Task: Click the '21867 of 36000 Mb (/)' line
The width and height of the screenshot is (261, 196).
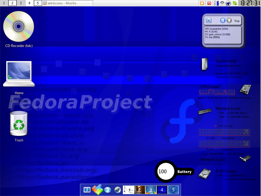Action: click(x=230, y=175)
